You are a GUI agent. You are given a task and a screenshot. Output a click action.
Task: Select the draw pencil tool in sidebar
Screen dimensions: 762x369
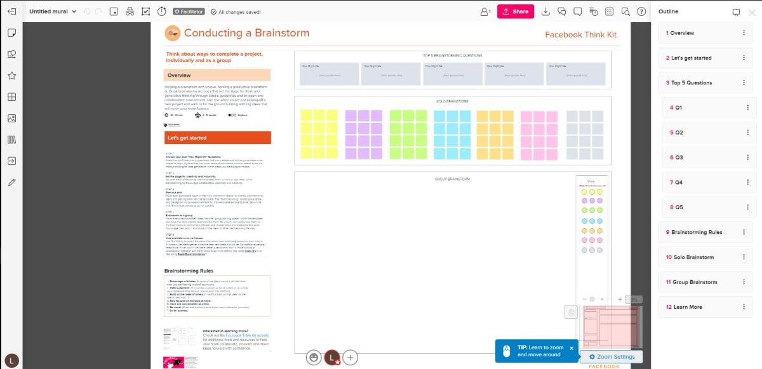(x=11, y=182)
